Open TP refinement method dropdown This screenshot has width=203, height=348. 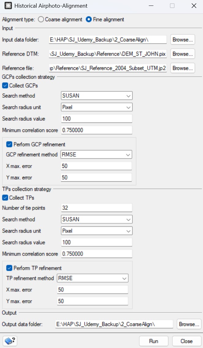click(x=93, y=278)
